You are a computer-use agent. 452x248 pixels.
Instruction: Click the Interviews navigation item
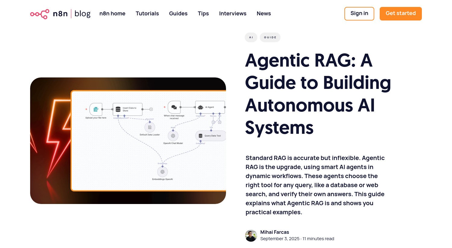233,14
